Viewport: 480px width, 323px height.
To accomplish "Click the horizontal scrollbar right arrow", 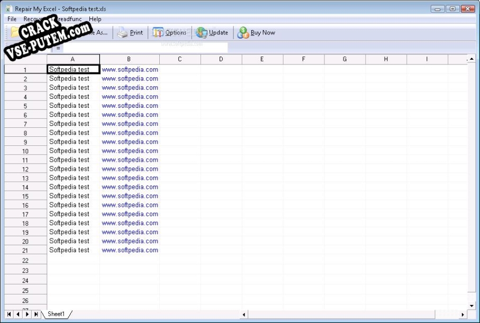I will click(x=462, y=313).
